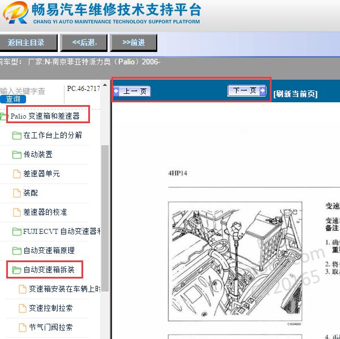
Task: Open the 变速箱安装在车辆上 document
Action: coord(65,289)
